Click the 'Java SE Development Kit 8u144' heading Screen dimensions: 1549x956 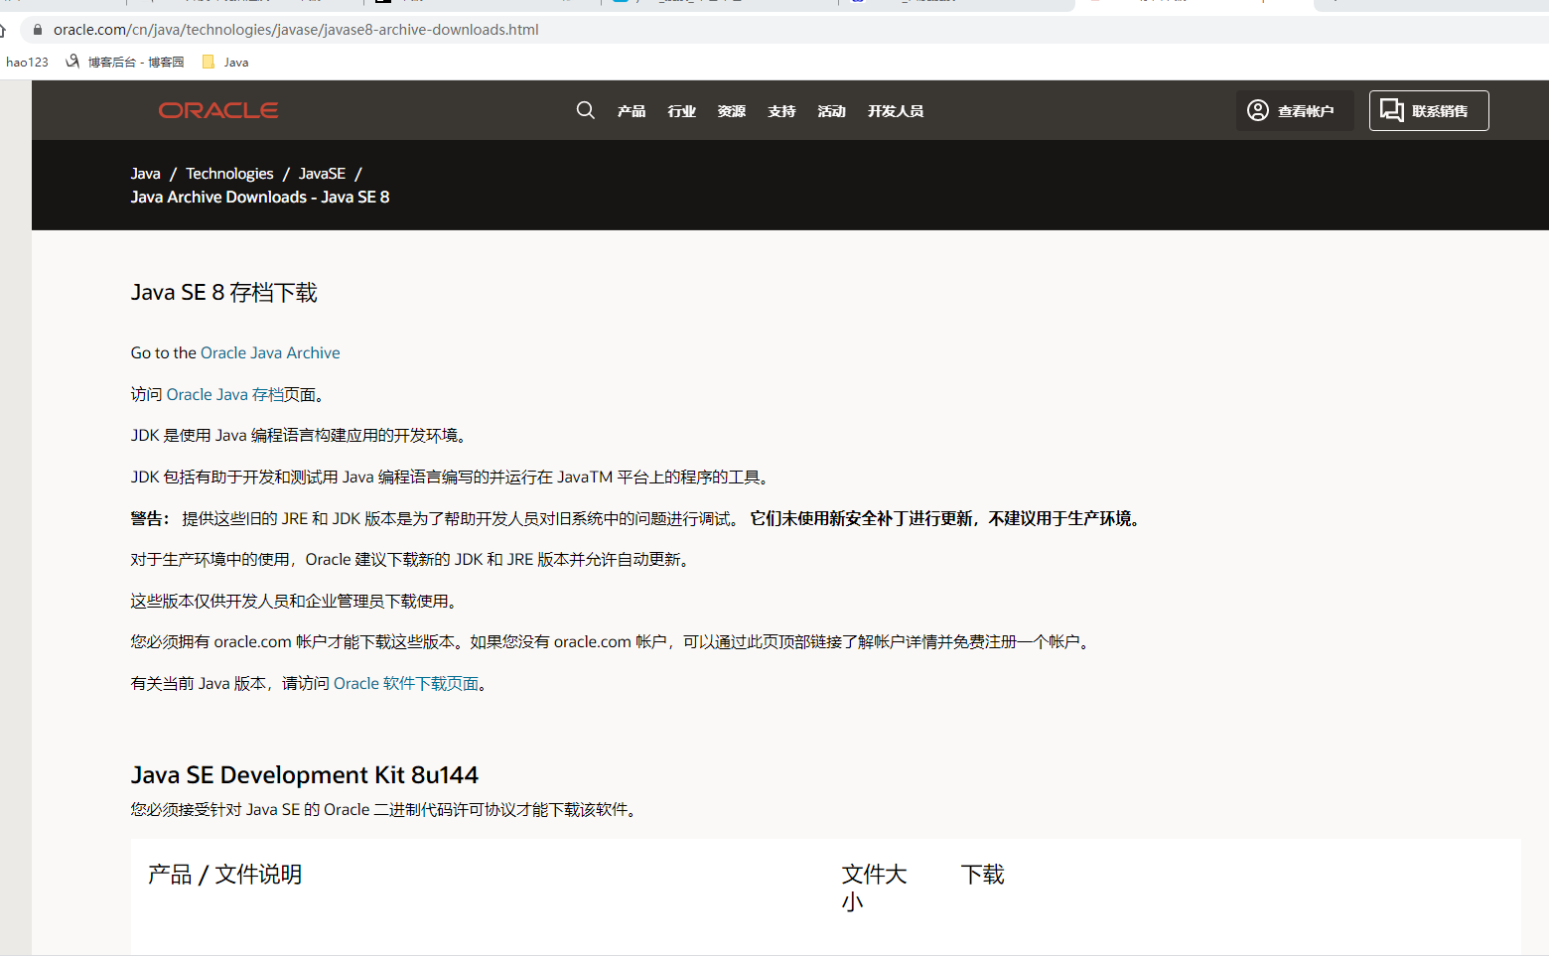(x=305, y=774)
